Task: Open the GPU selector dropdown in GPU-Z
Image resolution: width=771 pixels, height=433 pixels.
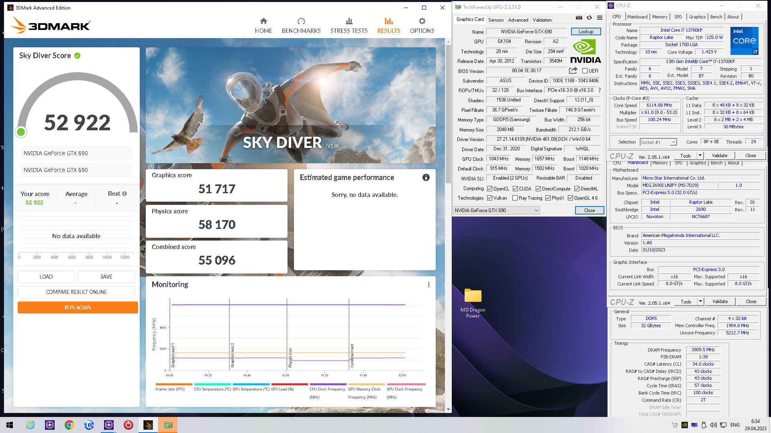Action: point(496,210)
